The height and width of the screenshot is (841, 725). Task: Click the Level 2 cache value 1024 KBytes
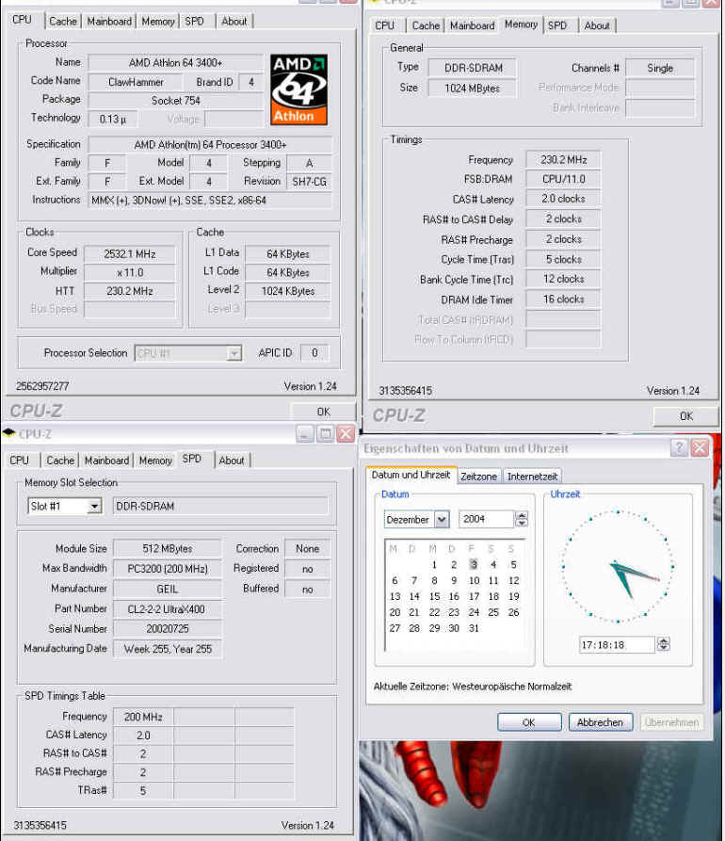tap(288, 291)
